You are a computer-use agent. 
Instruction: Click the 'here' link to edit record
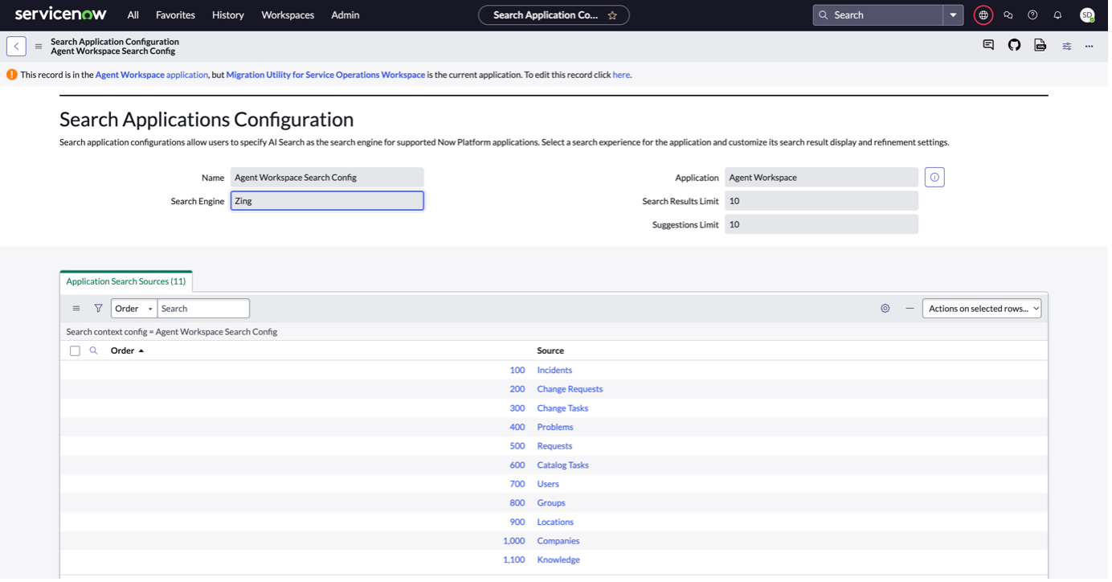click(623, 76)
